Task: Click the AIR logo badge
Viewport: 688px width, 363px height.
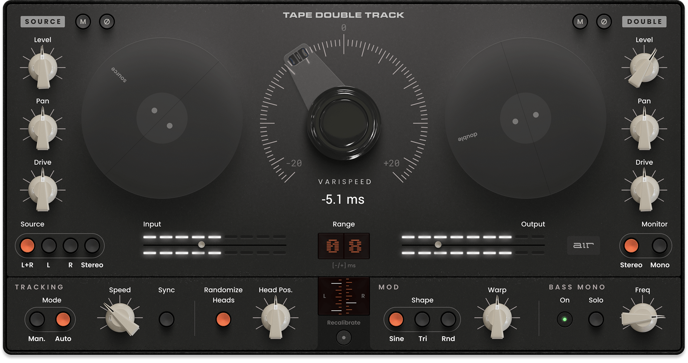Action: 583,245
